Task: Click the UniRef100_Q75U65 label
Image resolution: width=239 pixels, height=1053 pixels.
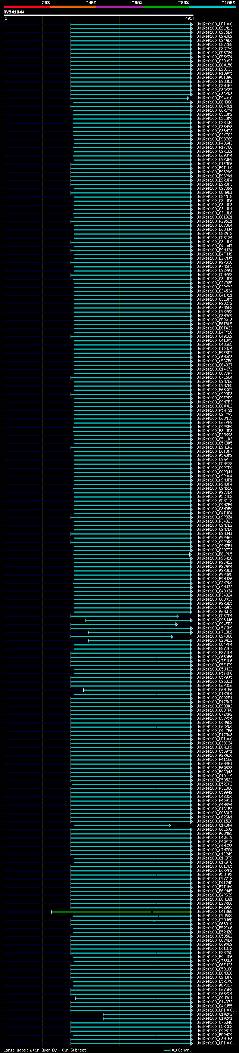Action: [214, 919]
